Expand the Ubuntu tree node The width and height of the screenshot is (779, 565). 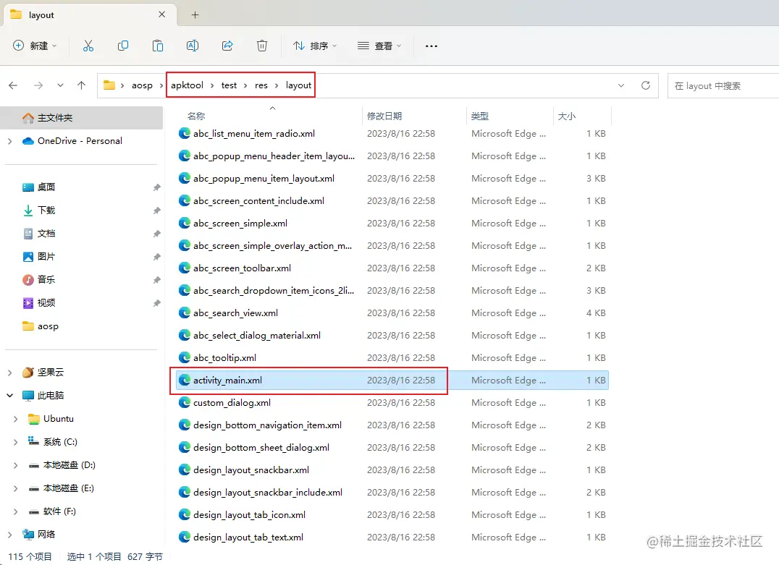15,419
